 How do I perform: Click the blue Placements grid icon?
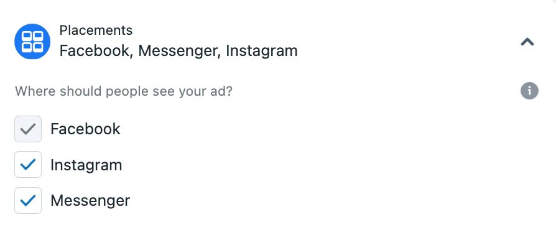point(32,42)
